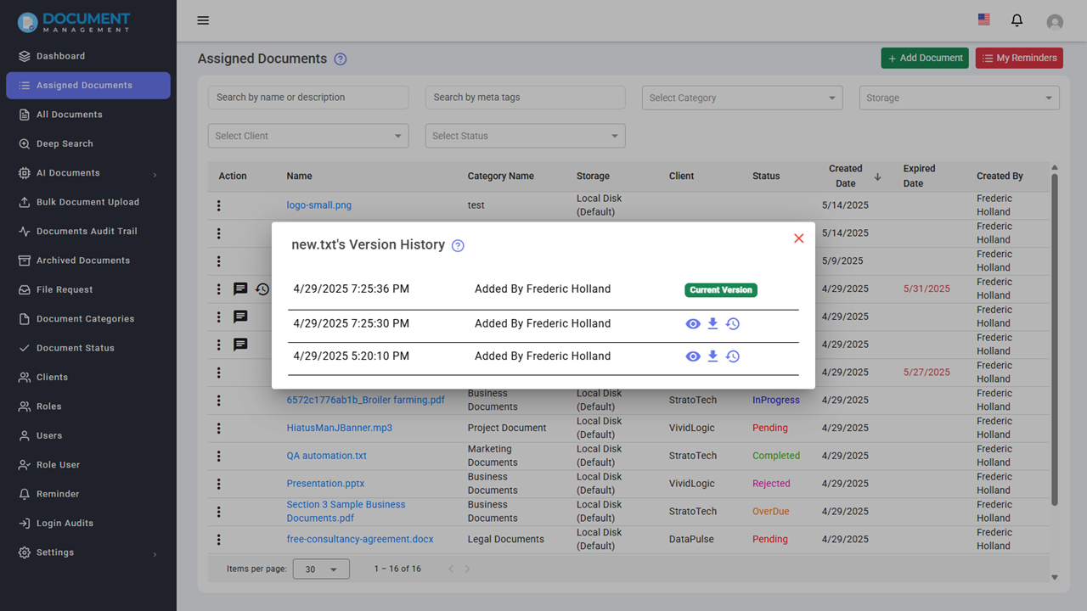This screenshot has width=1087, height=611.
Task: Change language via the US flag
Action: click(x=983, y=20)
